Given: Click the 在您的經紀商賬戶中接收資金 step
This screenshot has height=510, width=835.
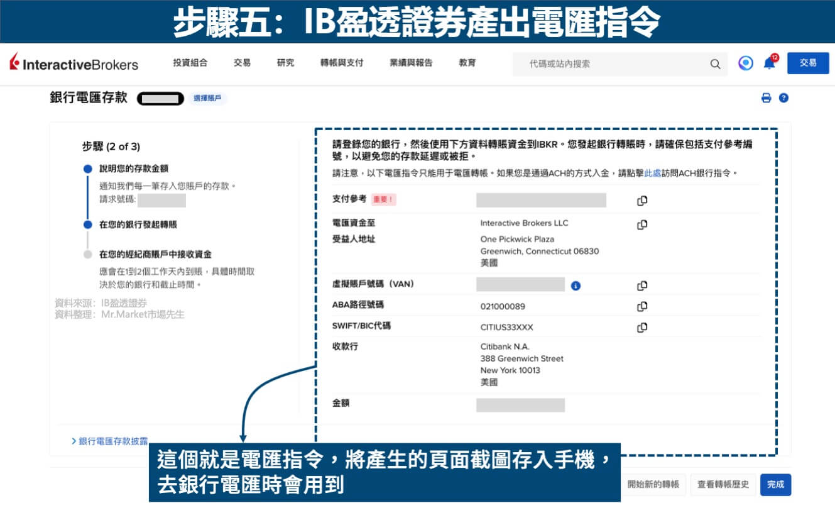Looking at the screenshot, I should (155, 254).
